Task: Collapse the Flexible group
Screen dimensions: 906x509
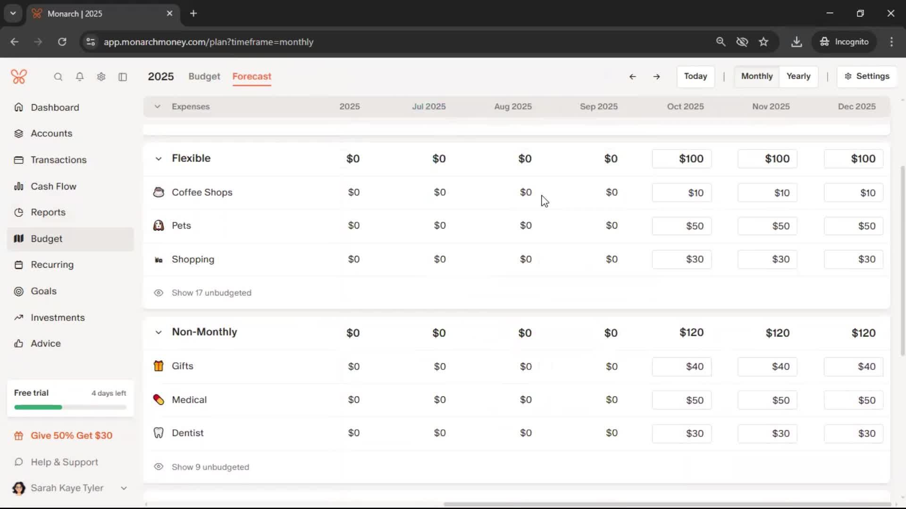Action: [159, 159]
